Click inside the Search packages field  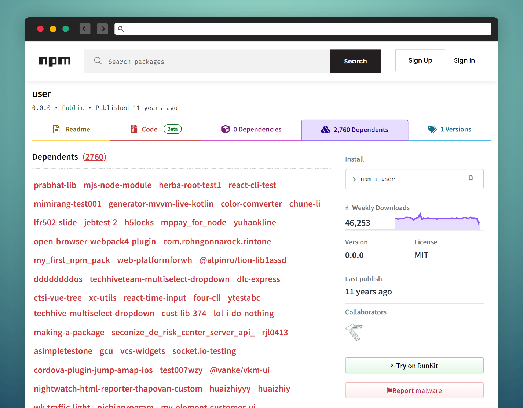pyautogui.click(x=205, y=61)
